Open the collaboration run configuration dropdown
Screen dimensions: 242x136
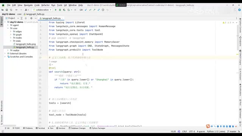tap(42, 10)
